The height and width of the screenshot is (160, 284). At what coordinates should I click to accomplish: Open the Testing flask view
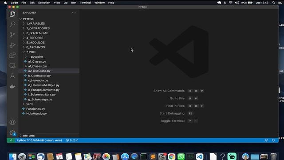(12, 76)
